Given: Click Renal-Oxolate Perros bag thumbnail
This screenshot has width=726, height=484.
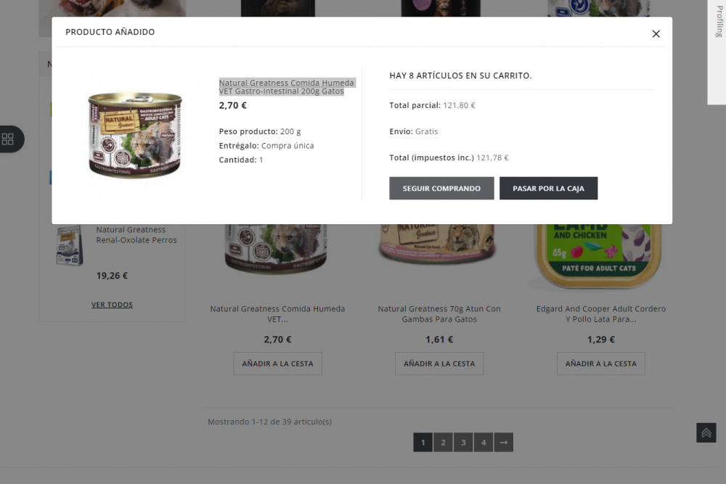Looking at the screenshot, I should 70,245.
